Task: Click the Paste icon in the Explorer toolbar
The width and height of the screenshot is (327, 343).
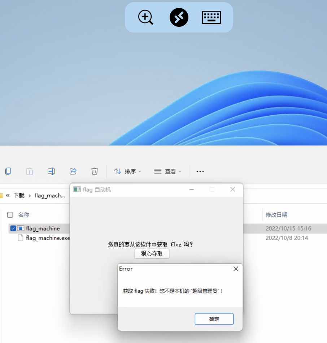Action: pos(30,171)
